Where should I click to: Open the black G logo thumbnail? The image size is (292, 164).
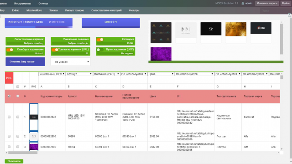(211, 29)
